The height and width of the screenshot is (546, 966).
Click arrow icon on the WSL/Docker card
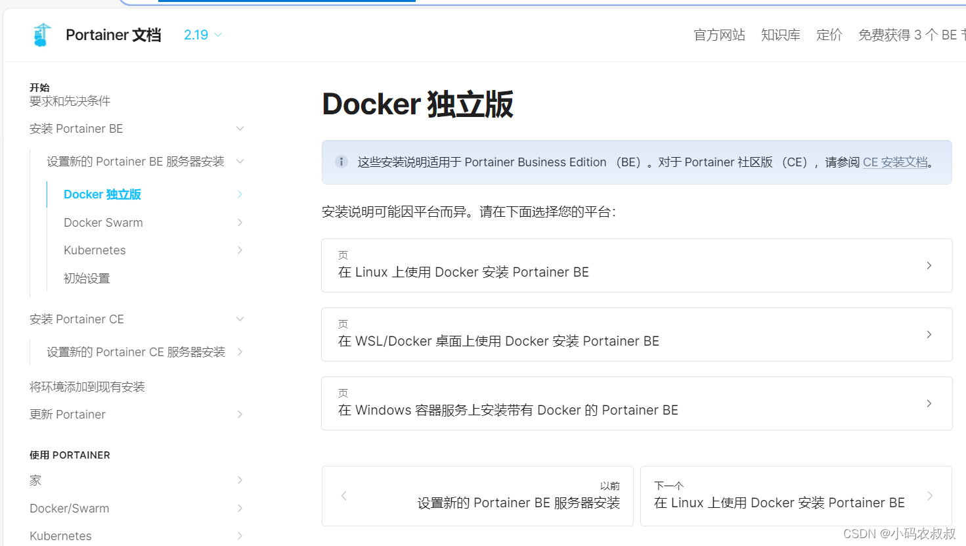929,334
